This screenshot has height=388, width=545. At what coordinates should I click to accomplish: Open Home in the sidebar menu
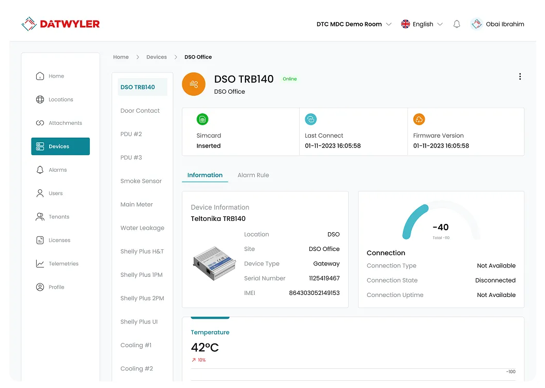pos(60,76)
